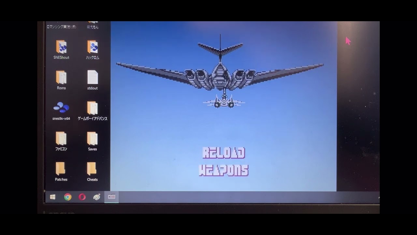
Task: Select the ロマンシング desktop item label
Action: (x=62, y=27)
